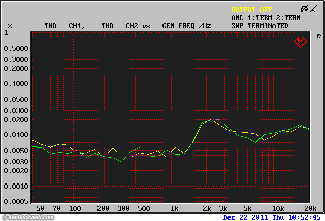Click the % unit label at top left
Viewport: 325px width, 221px height.
[10, 26]
